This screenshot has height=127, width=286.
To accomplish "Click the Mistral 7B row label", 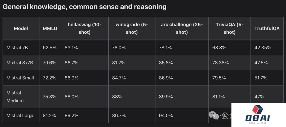I will [x=17, y=48].
